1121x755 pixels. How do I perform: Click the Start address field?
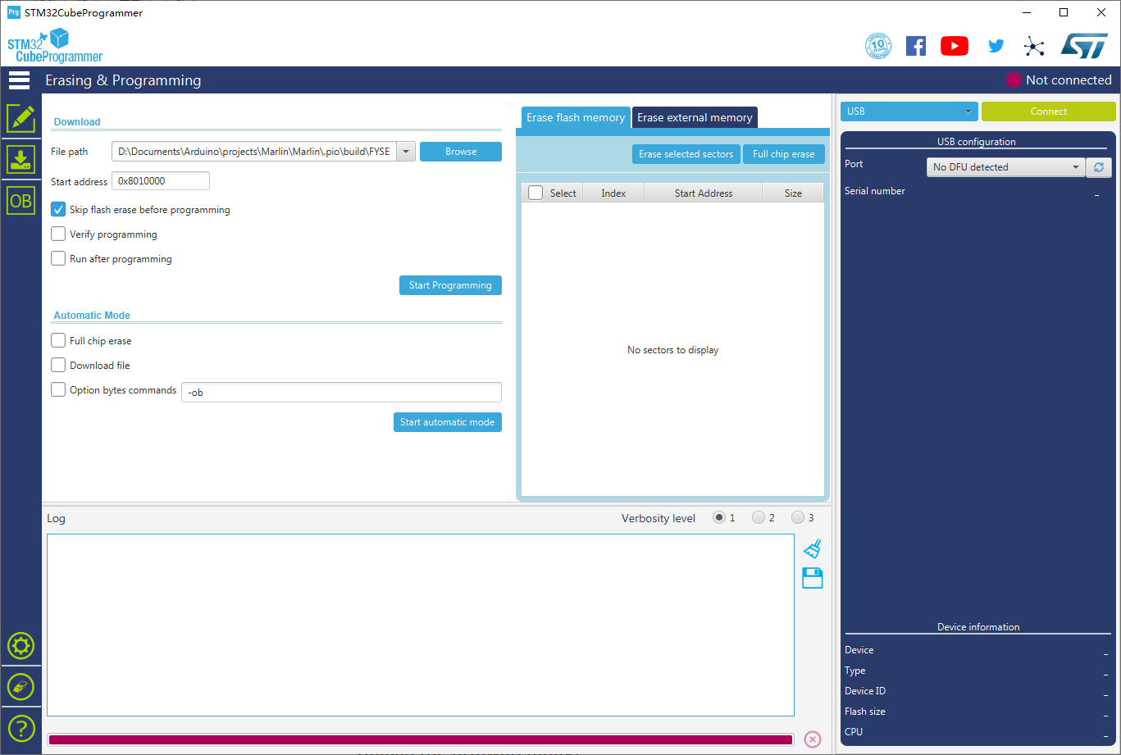tap(161, 181)
